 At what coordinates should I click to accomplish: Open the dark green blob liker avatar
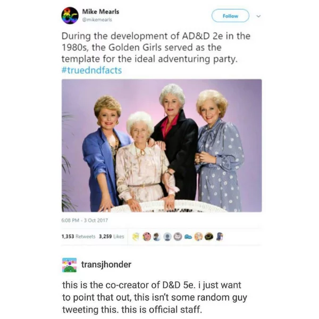tap(209, 237)
